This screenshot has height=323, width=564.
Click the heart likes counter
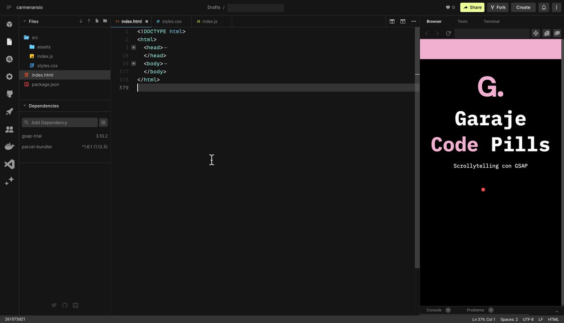click(450, 8)
